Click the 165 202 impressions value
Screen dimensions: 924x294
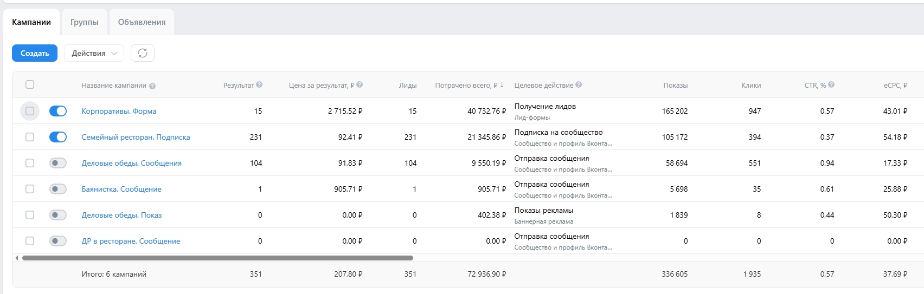click(675, 111)
